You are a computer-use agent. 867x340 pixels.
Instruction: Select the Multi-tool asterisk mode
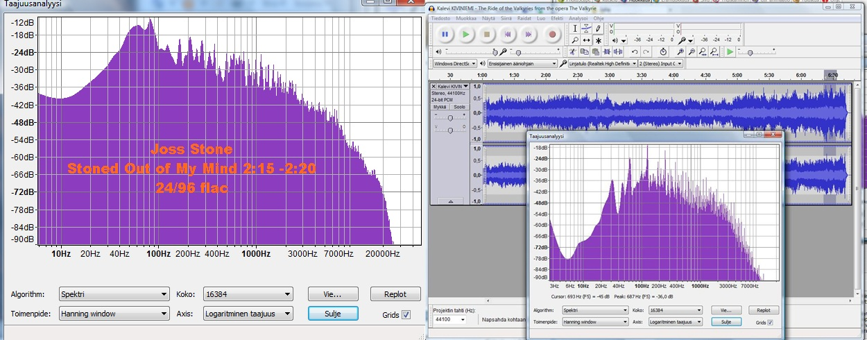tap(598, 40)
